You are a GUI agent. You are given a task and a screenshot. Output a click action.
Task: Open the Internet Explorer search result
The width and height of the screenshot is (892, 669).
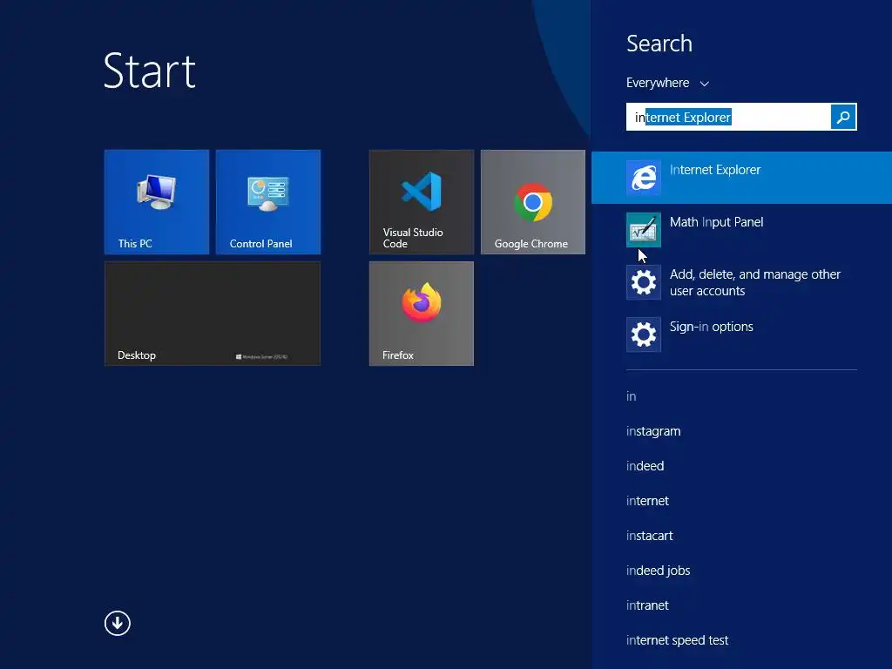[741, 178]
